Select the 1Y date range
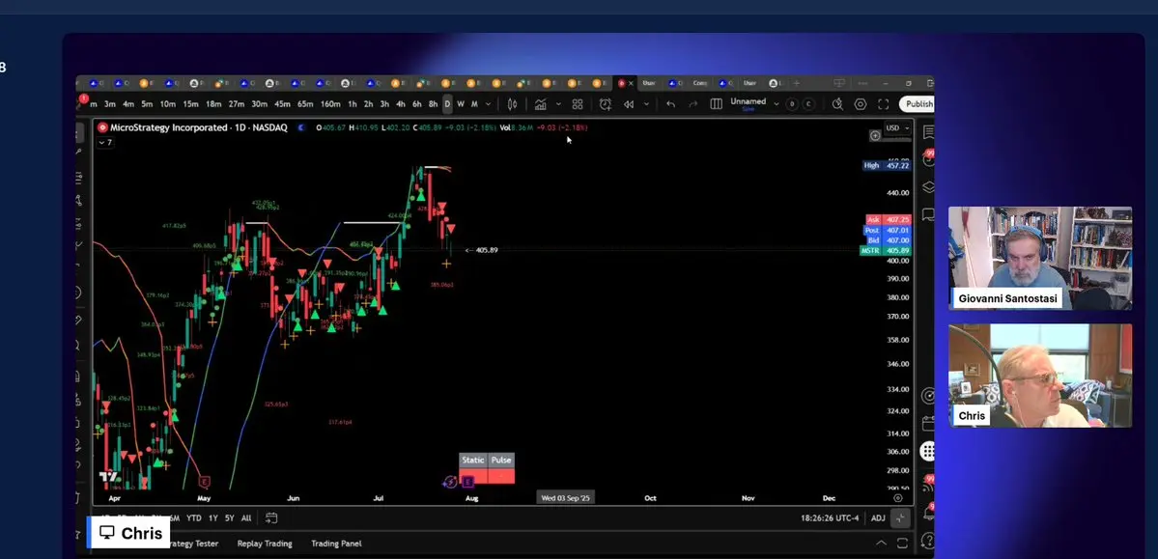The width and height of the screenshot is (1158, 559). click(x=212, y=518)
